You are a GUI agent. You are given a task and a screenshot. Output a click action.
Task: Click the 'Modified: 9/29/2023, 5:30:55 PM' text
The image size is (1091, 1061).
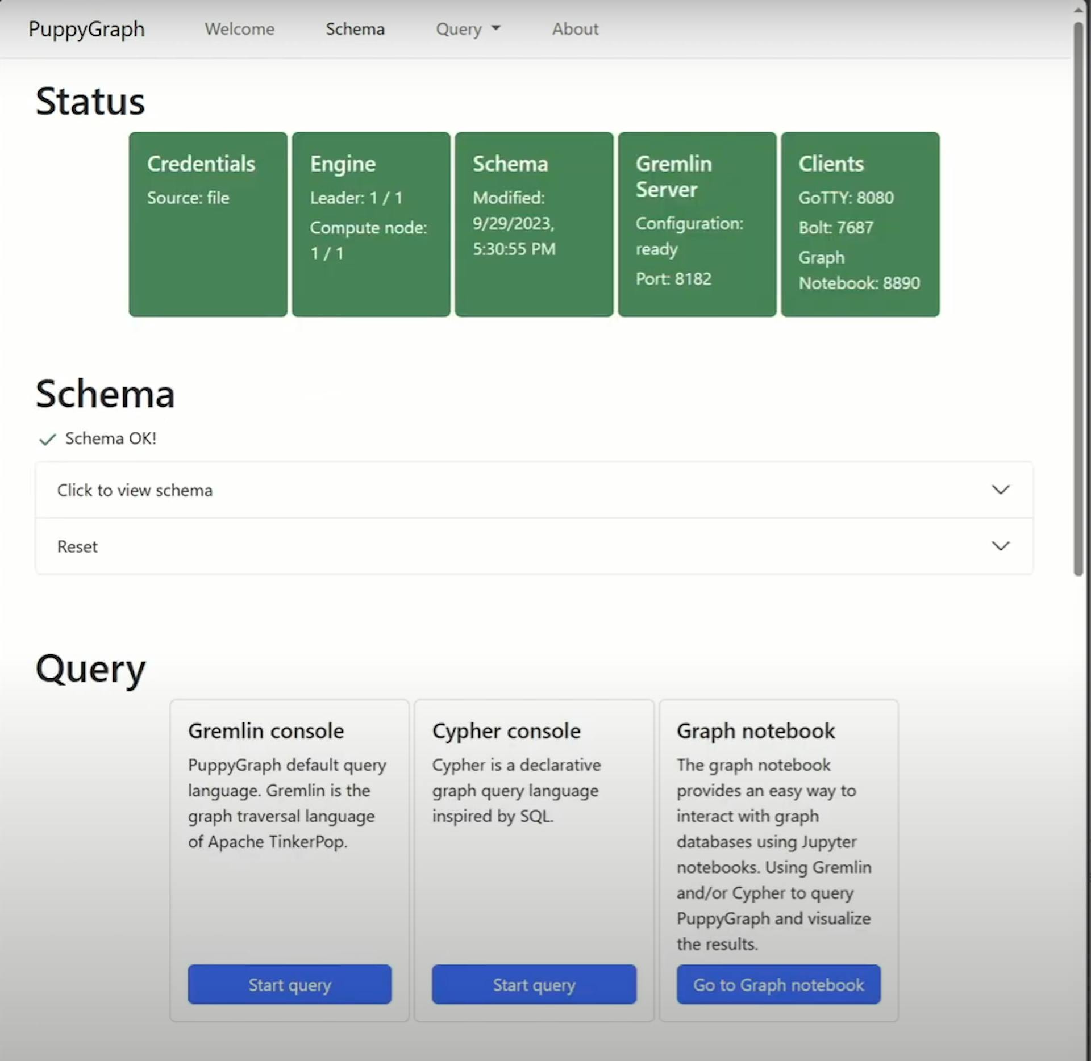[x=514, y=223]
